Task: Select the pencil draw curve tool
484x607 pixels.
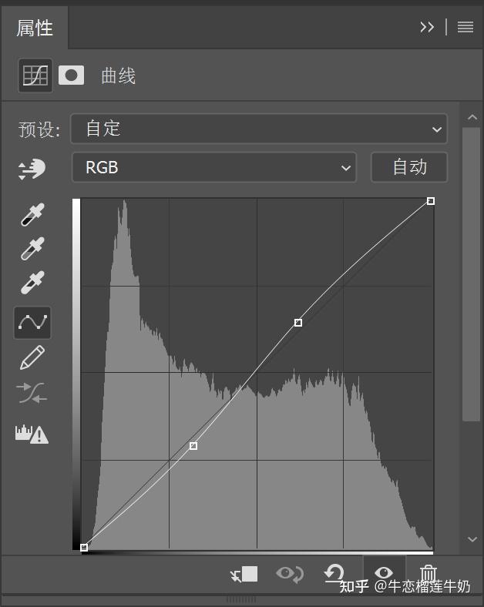Action: 32,357
